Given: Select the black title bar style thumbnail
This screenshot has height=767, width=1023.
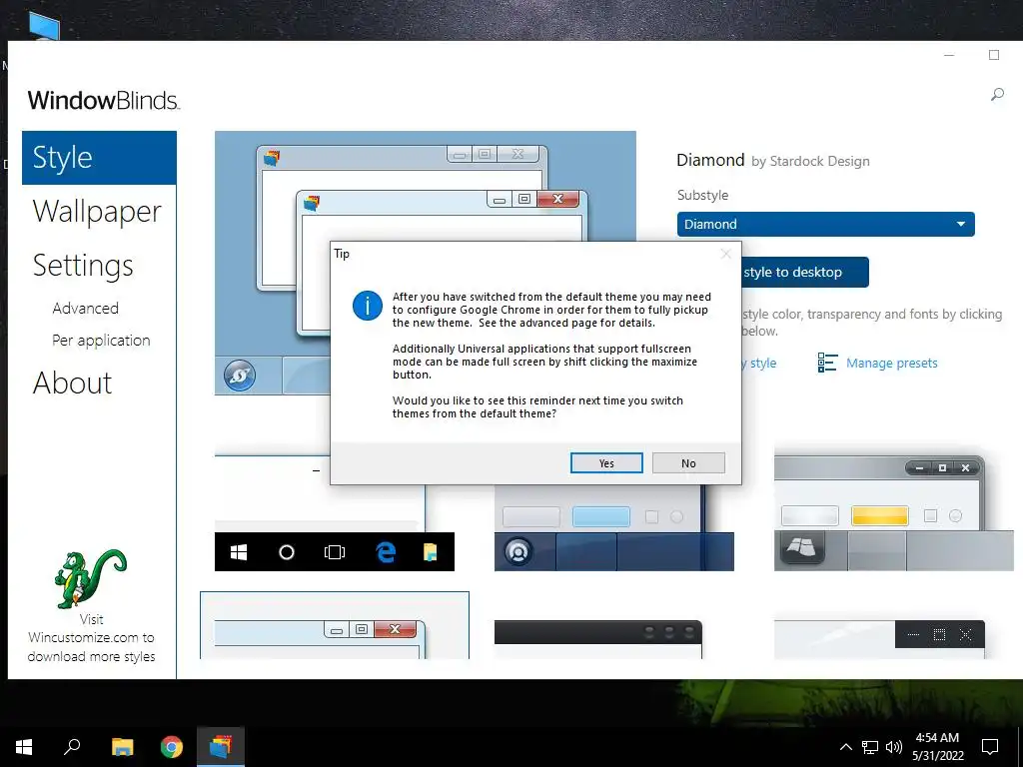Looking at the screenshot, I should 598,639.
